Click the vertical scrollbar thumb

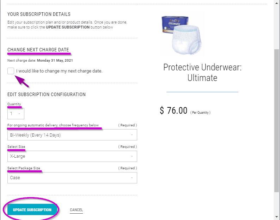tap(277, 120)
